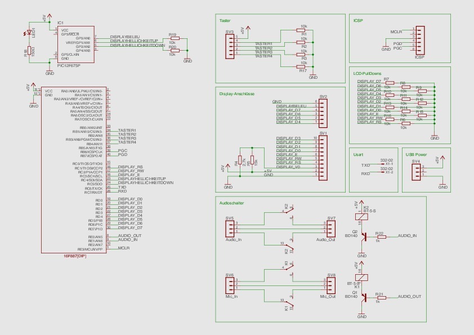
Task: Click the RXD label in Usart section
Action: pyautogui.click(x=365, y=174)
